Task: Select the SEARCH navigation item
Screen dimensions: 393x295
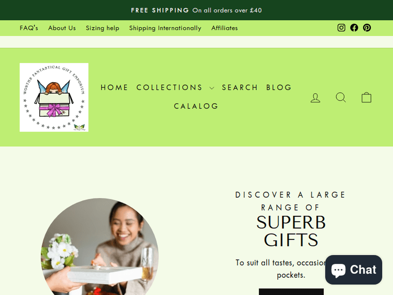Action: click(x=240, y=88)
